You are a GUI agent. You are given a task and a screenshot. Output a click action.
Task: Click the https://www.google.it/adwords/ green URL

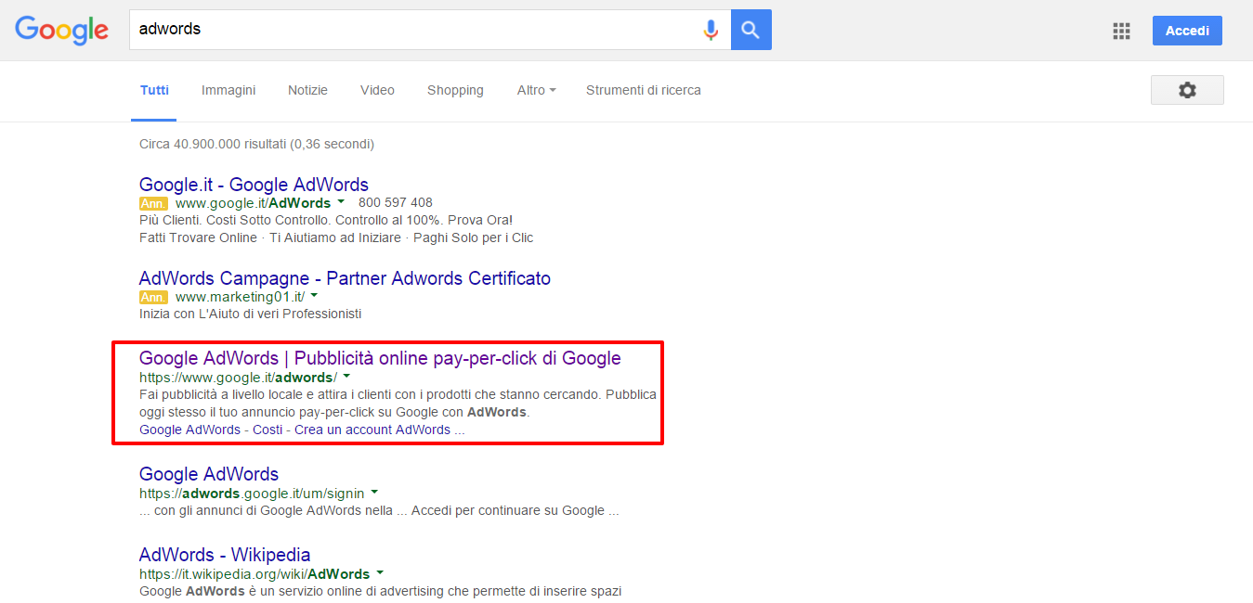click(238, 378)
